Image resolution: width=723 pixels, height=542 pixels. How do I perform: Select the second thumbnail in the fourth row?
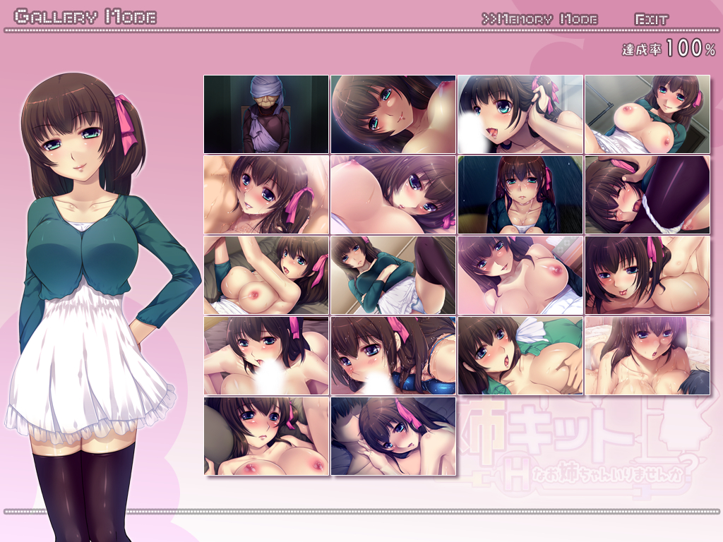click(393, 356)
